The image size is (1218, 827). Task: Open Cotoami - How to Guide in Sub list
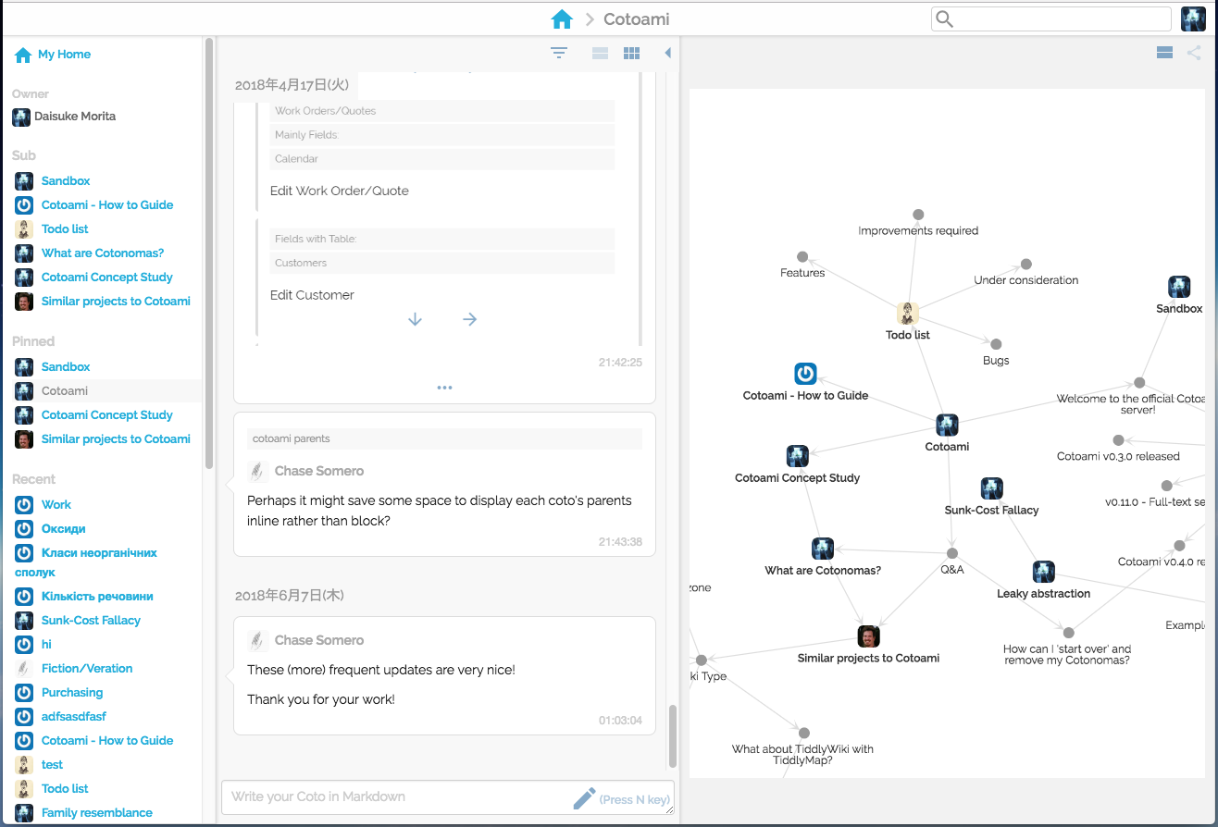click(107, 205)
